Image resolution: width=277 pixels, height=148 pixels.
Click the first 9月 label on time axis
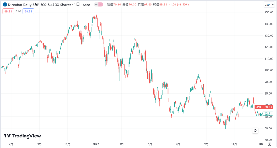pos(39,144)
